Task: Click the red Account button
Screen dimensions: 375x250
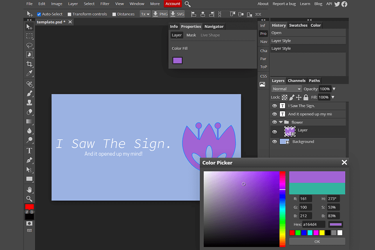Action: [x=173, y=4]
